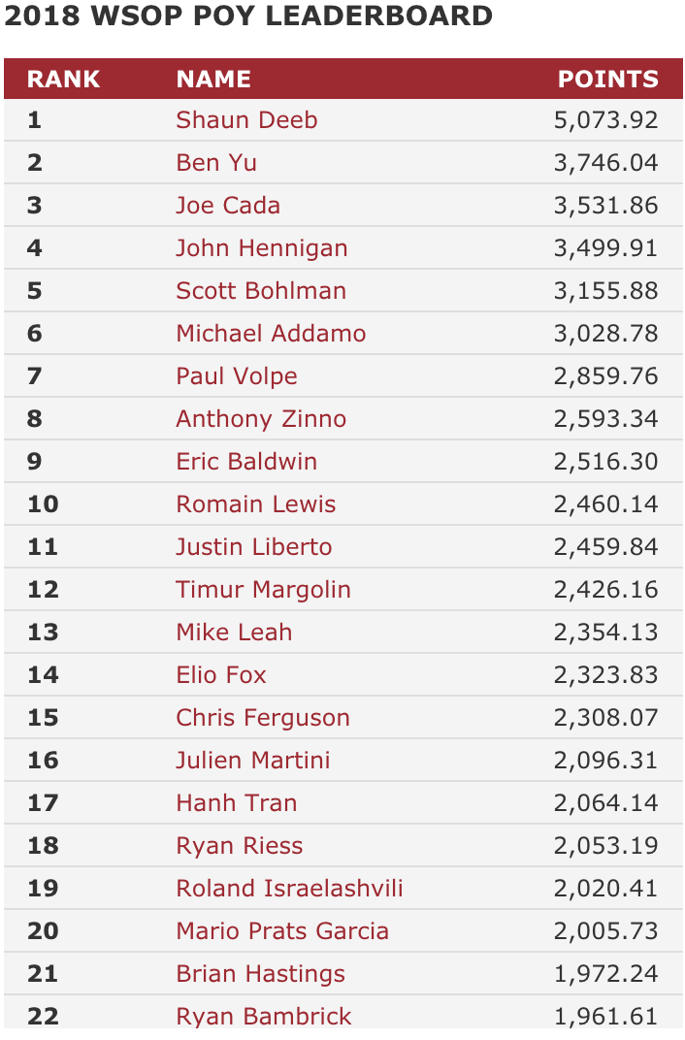685x1040 pixels.
Task: Click the Mario Prats Garcia link
Action: 282,931
